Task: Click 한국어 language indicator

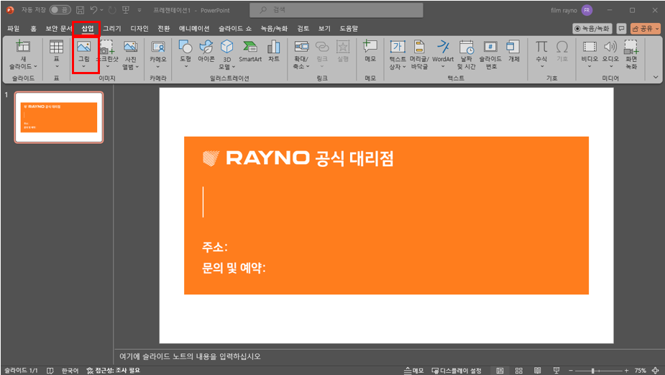Action: click(x=70, y=371)
